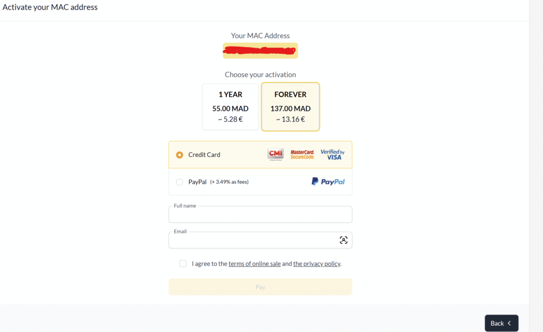Focus the Full name input field
Viewport: 543px width, 332px height.
[x=260, y=215]
